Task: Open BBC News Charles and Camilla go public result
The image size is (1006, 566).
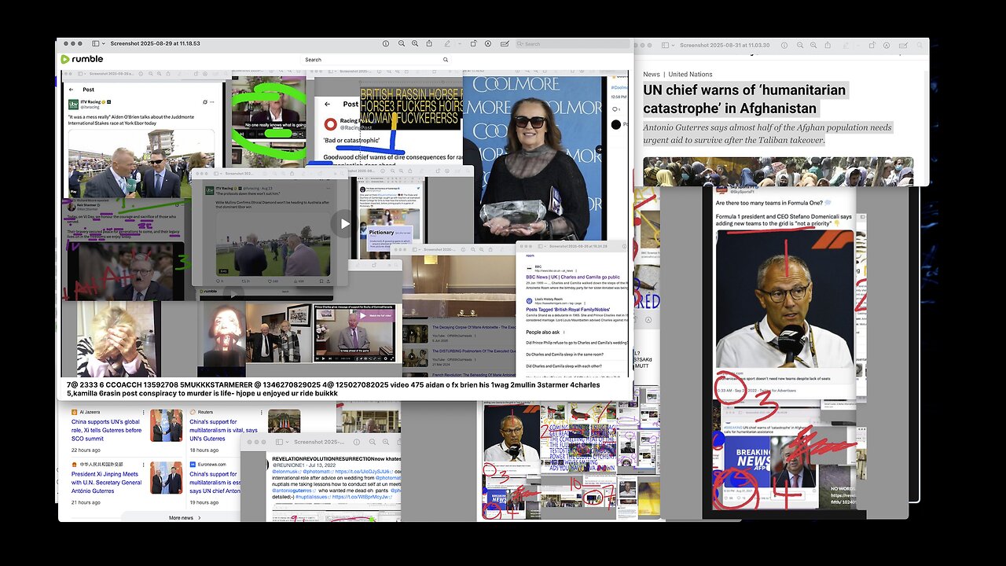Action: click(x=572, y=277)
